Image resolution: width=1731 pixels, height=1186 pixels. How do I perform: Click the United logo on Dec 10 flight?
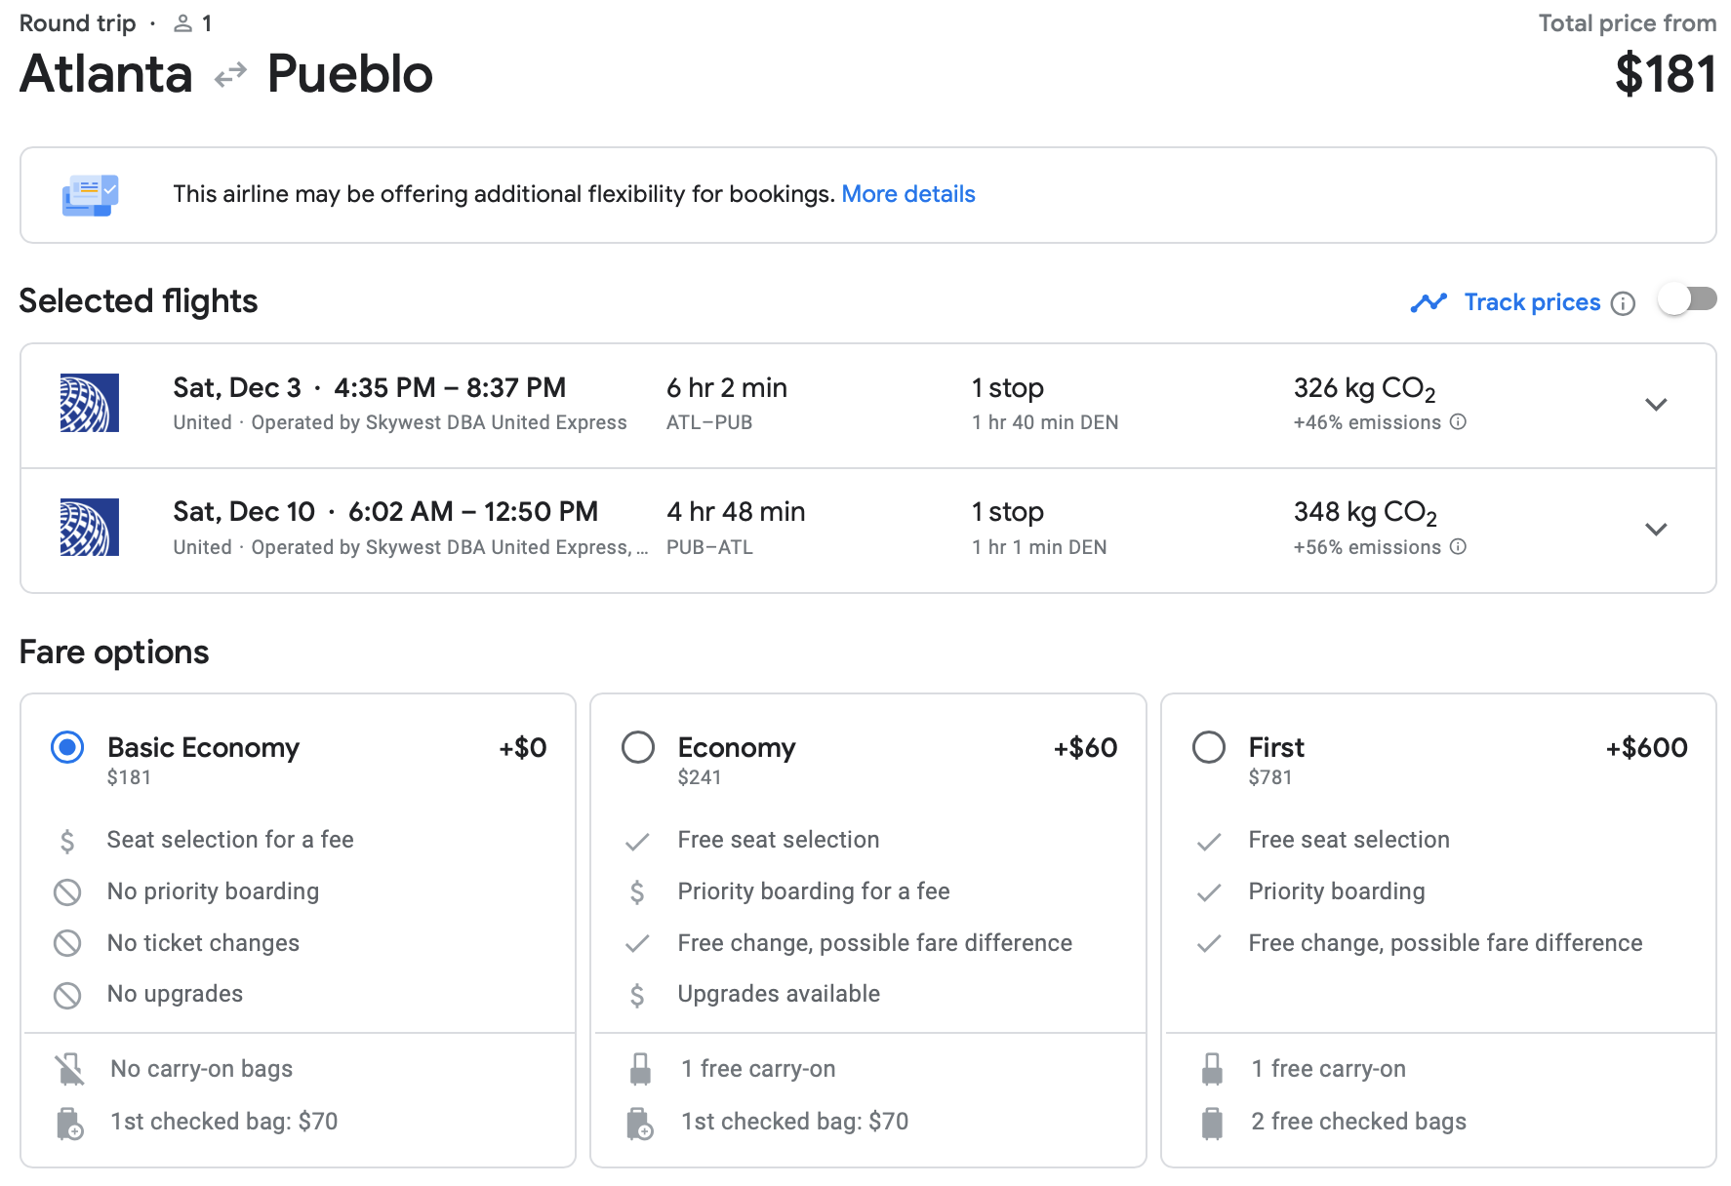(90, 528)
